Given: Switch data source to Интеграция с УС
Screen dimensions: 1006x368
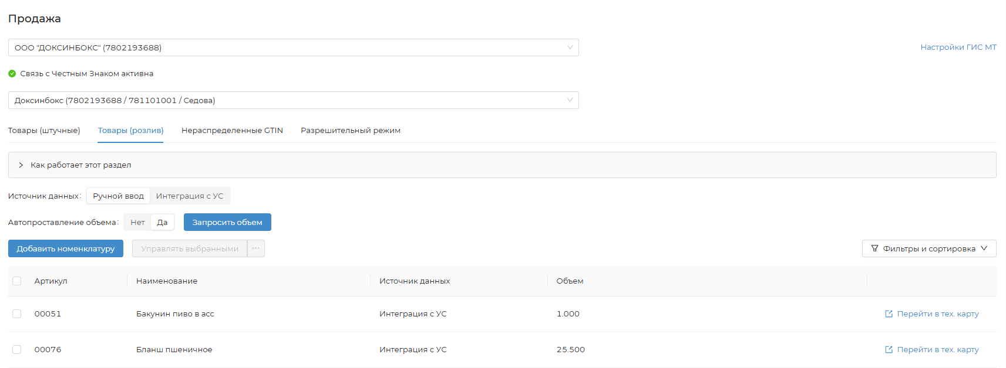Looking at the screenshot, I should point(190,196).
